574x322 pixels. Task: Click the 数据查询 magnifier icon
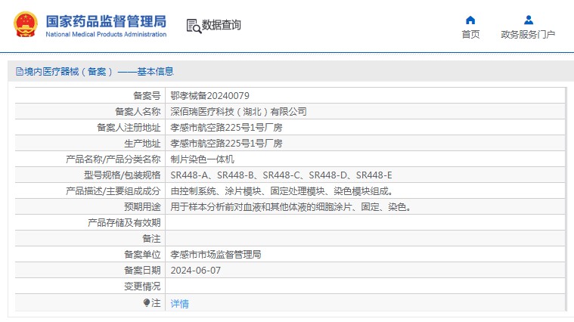click(193, 26)
